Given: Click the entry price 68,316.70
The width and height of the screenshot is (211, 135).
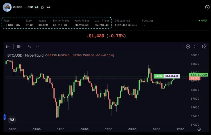Looking at the screenshot, I should [60, 25].
